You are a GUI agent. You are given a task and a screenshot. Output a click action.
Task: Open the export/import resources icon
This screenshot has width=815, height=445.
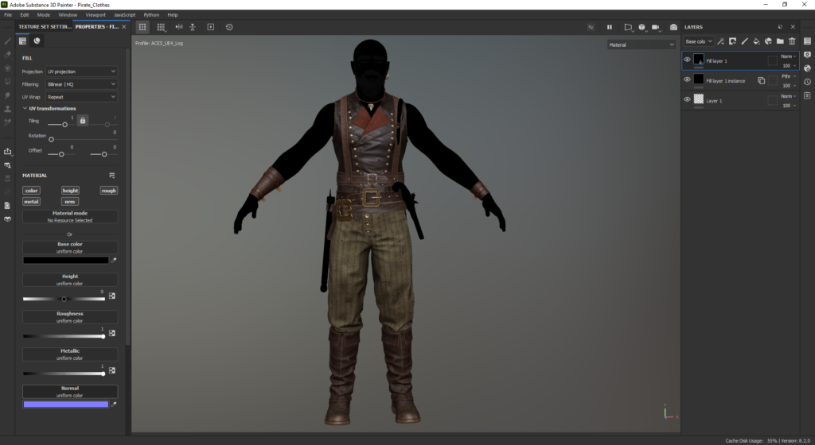7,152
